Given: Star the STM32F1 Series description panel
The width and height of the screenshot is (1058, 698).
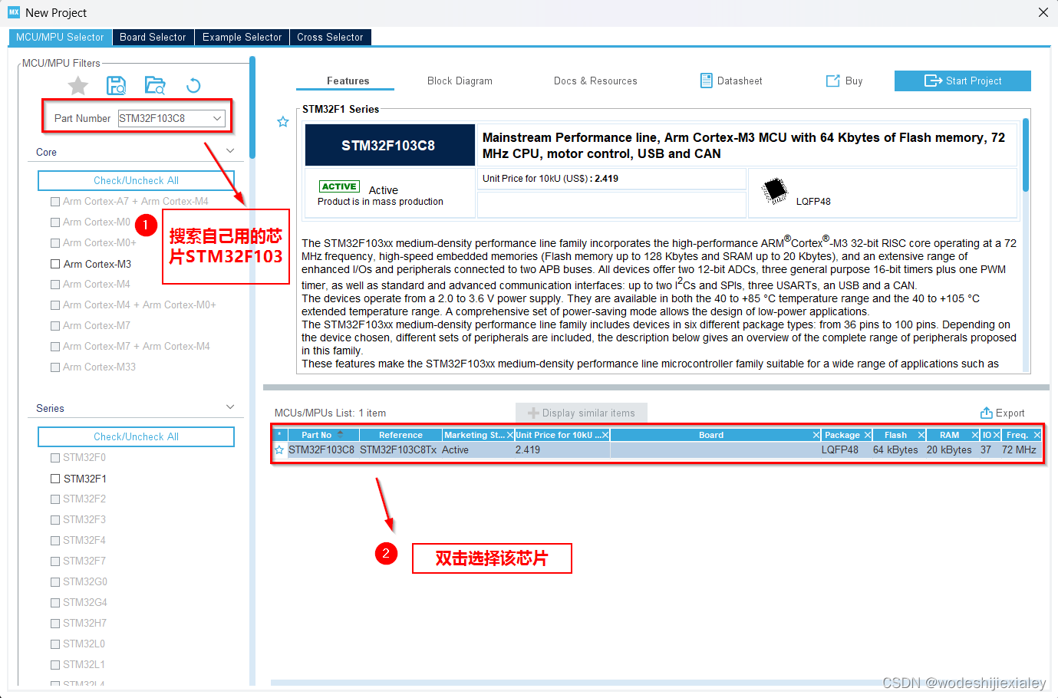Looking at the screenshot, I should 283,122.
